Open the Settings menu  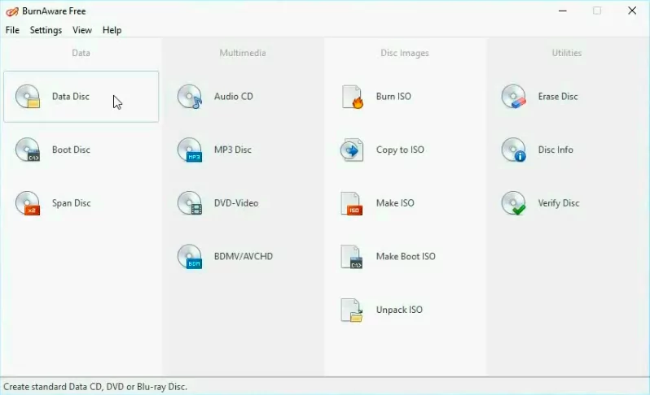46,30
